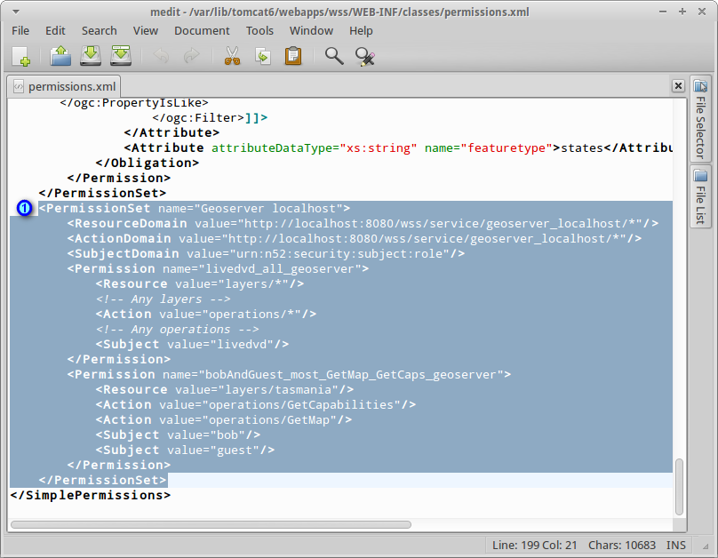Click the Resource value="layers/tasmania" line
The height and width of the screenshot is (558, 718).
tap(224, 389)
